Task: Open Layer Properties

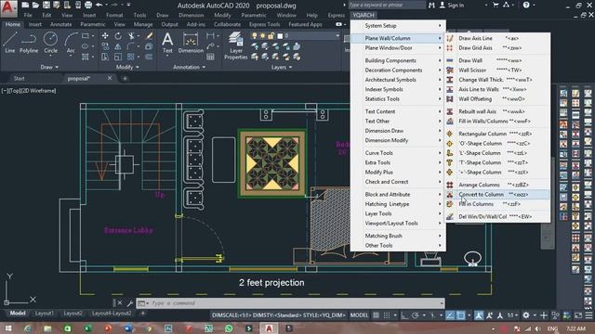Action: point(235,45)
